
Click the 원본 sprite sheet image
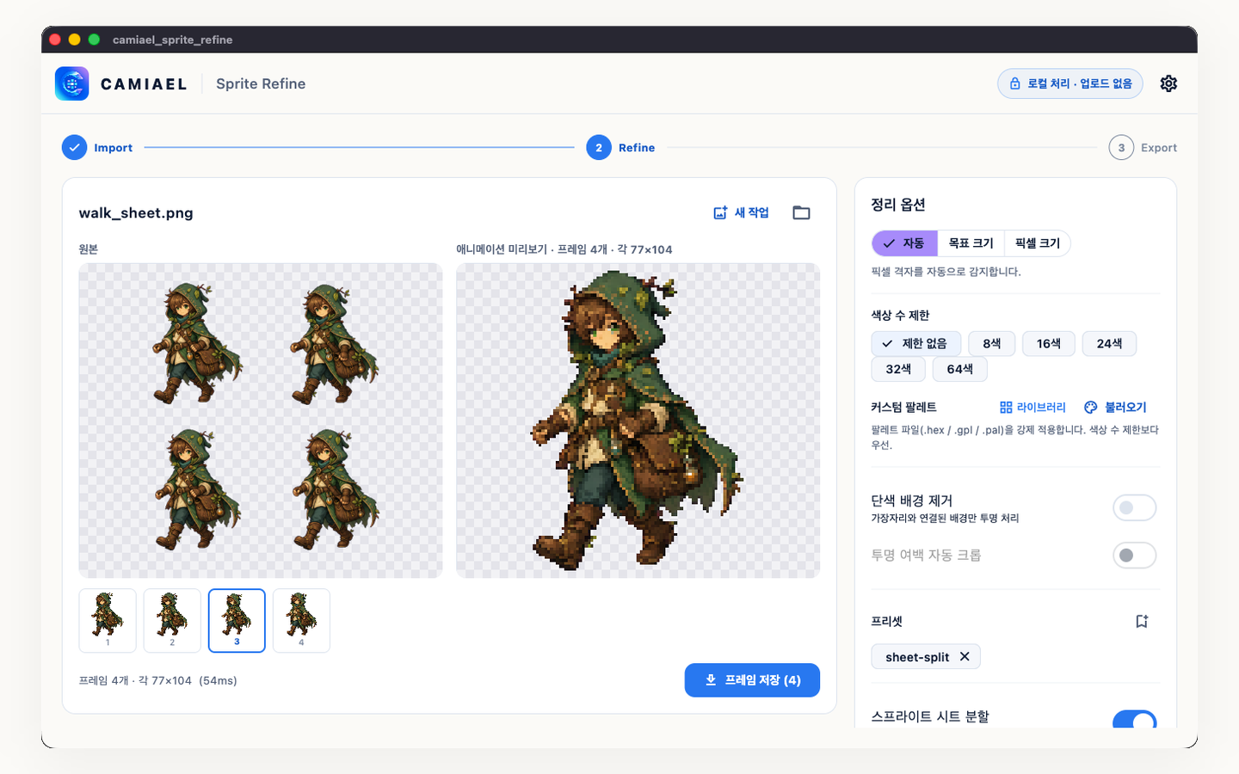click(261, 421)
